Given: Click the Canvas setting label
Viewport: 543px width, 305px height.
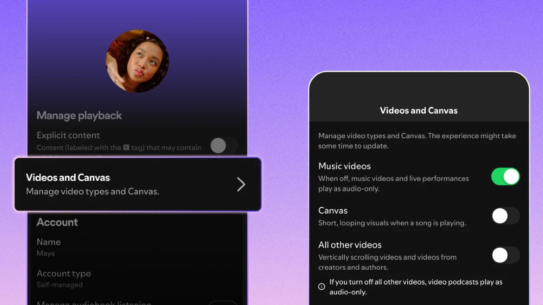Looking at the screenshot, I should click(333, 211).
